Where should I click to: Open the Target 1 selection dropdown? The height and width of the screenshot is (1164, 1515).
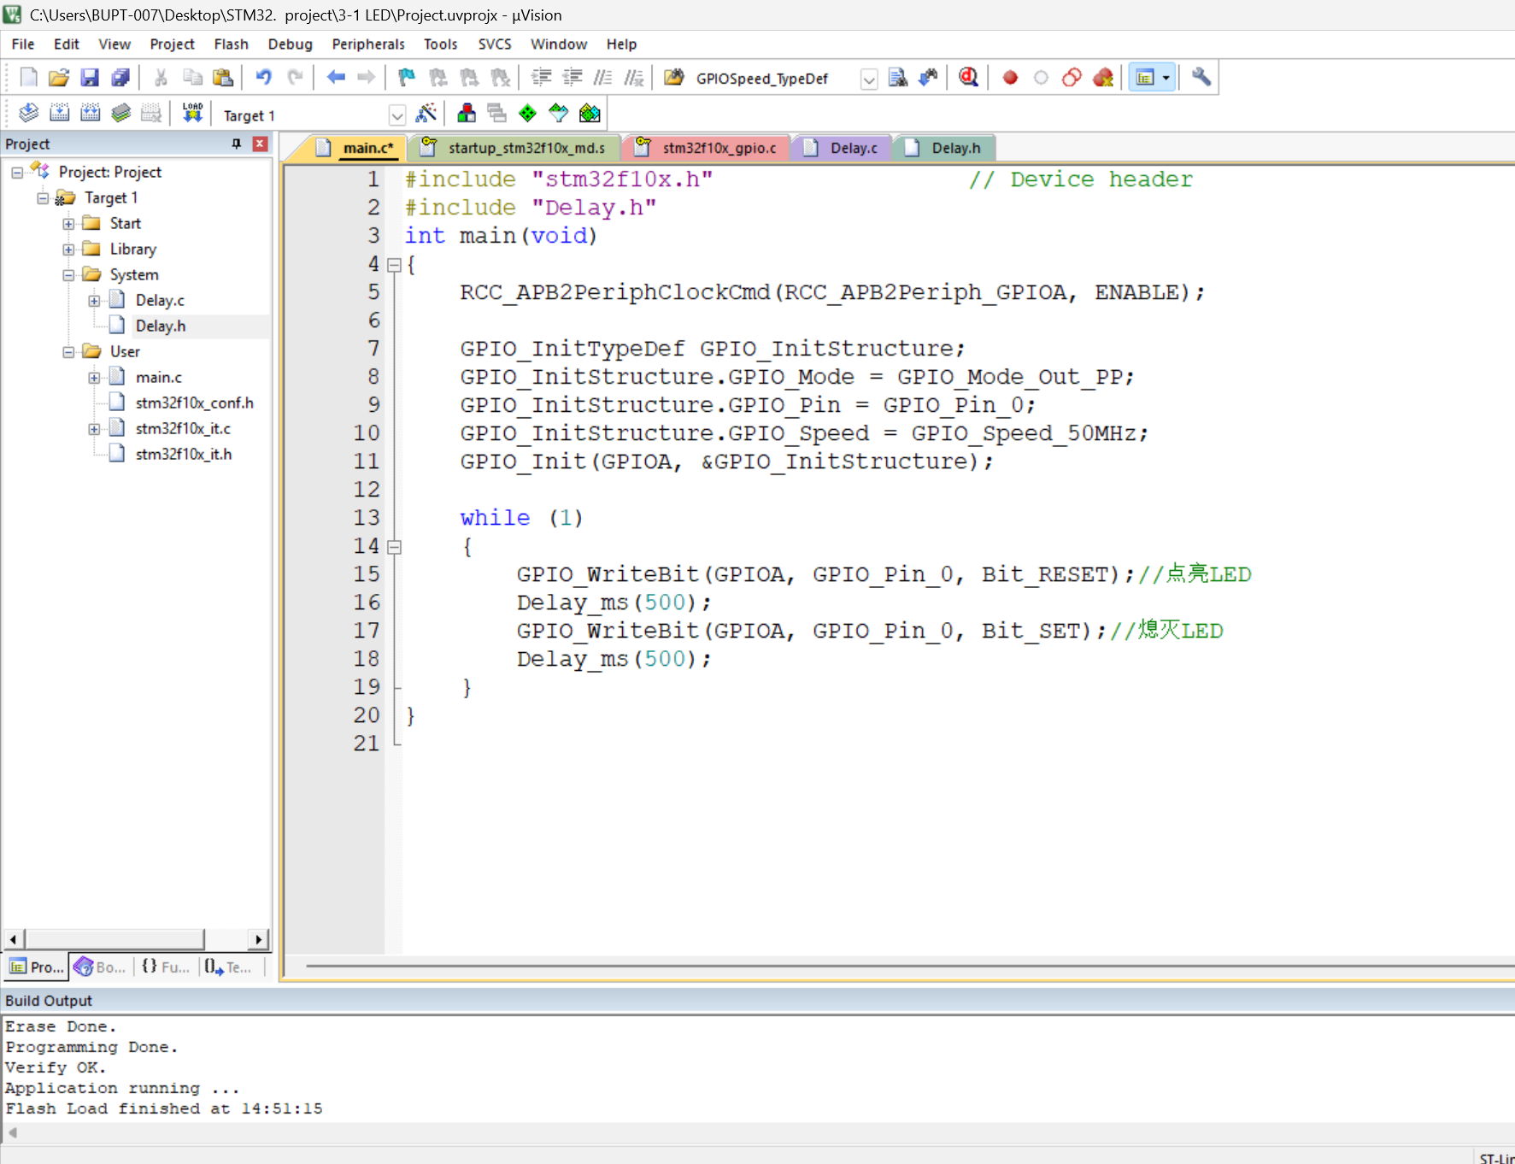(x=396, y=115)
